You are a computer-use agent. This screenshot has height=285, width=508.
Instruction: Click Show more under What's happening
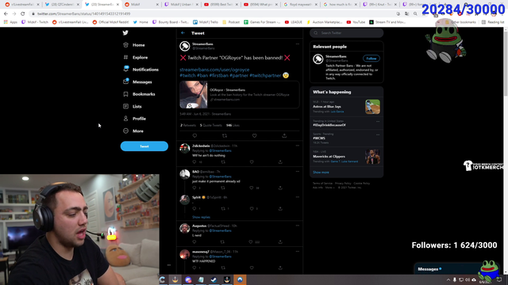321,173
